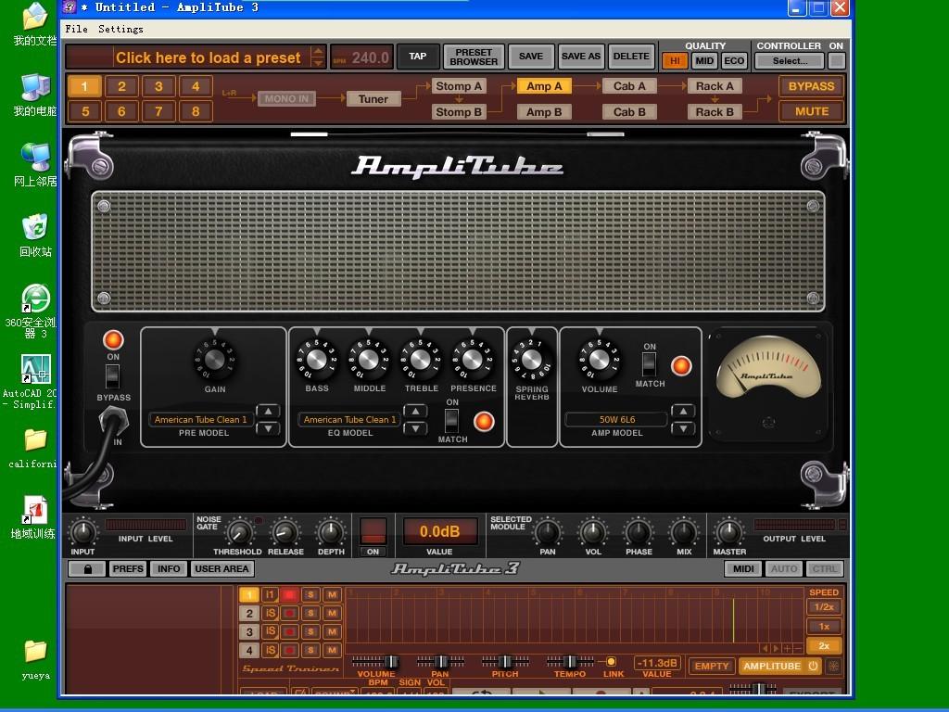Open the 50W 6L6 amp model selector
This screenshot has width=949, height=712.
[x=616, y=420]
